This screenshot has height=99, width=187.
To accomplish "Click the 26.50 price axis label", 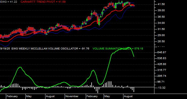I will click(161, 41).
